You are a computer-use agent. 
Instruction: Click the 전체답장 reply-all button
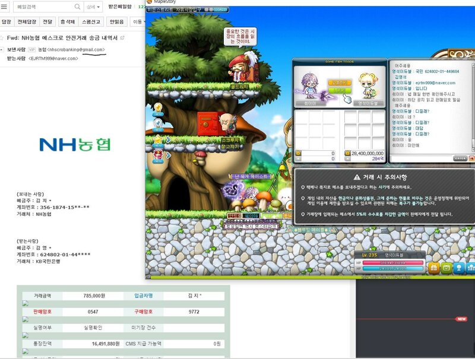(x=27, y=22)
